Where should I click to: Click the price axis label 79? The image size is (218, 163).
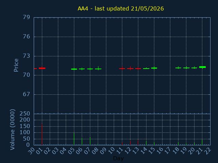pos(27,17)
